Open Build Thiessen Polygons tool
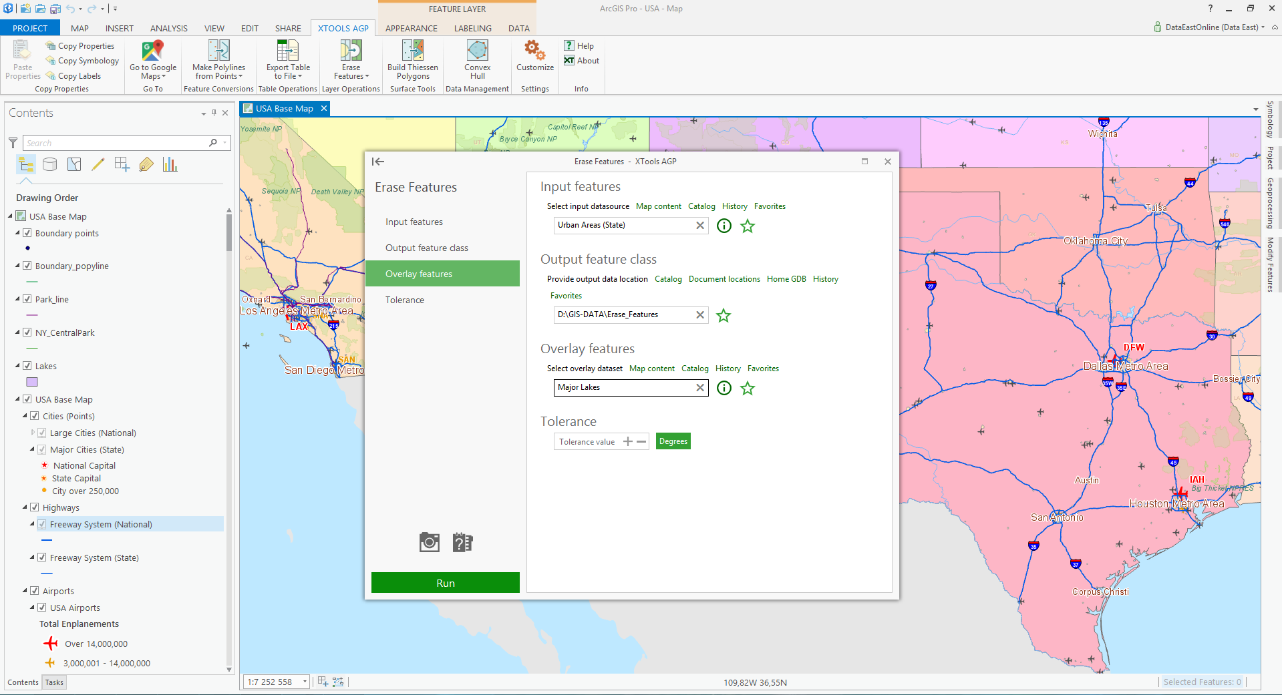 (413, 60)
